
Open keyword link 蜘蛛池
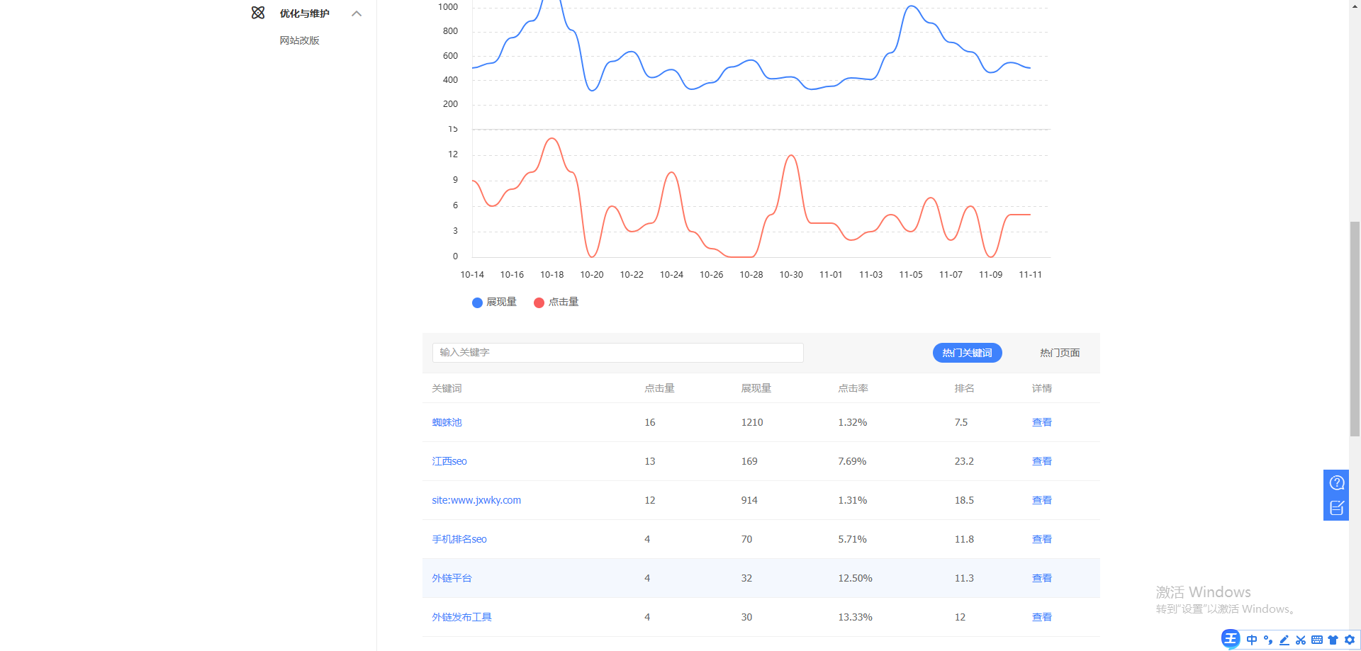coord(447,422)
